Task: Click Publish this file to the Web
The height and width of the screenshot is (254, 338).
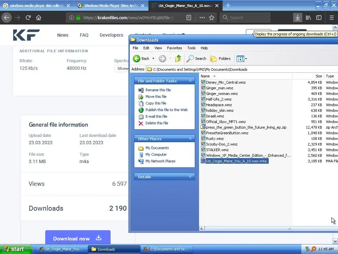Action: tap(166, 110)
